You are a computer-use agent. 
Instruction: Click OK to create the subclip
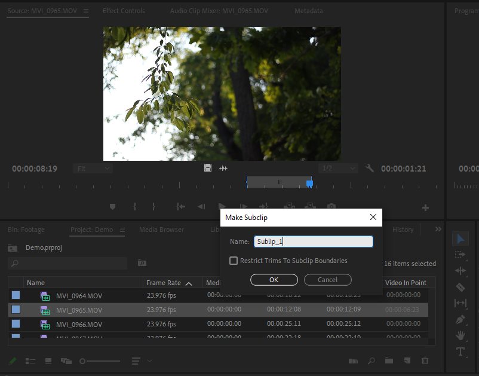pos(274,279)
